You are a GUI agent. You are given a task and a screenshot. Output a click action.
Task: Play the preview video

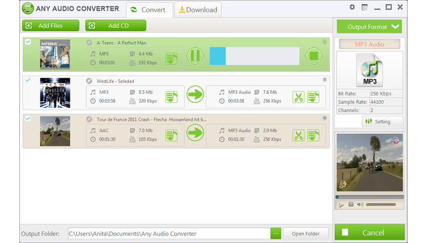point(341,205)
